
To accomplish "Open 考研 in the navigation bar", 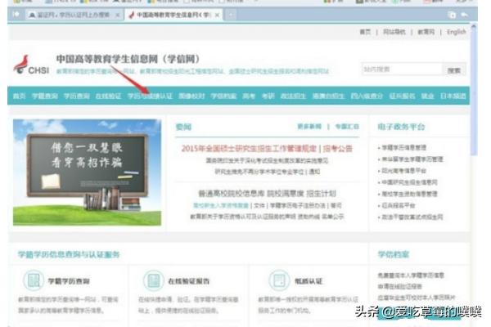I will [x=268, y=96].
